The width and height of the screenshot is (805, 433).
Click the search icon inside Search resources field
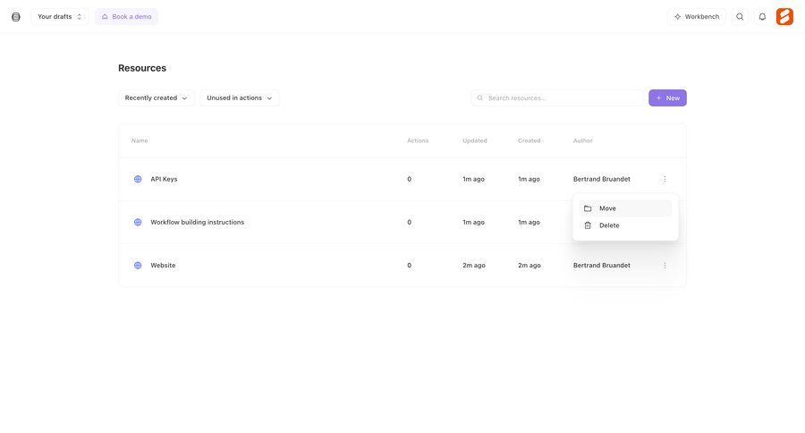click(480, 98)
